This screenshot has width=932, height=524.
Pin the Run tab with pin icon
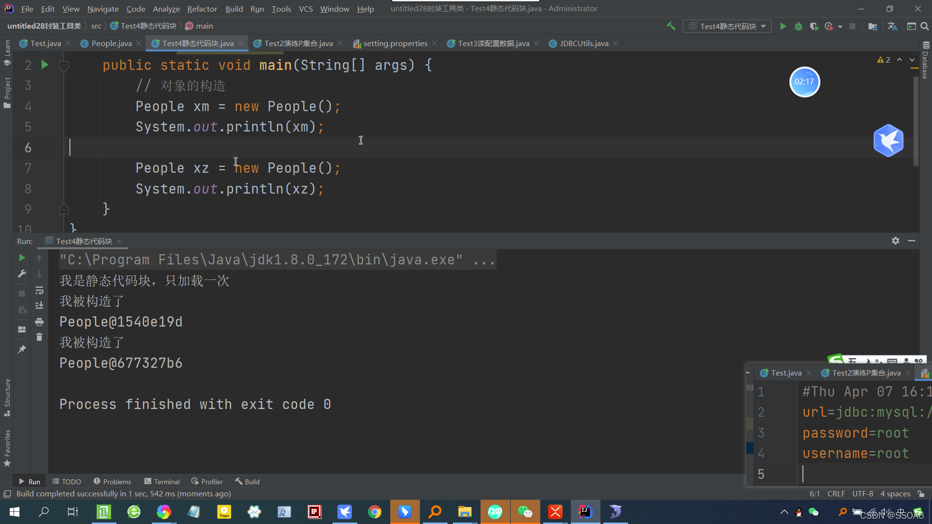click(x=22, y=349)
